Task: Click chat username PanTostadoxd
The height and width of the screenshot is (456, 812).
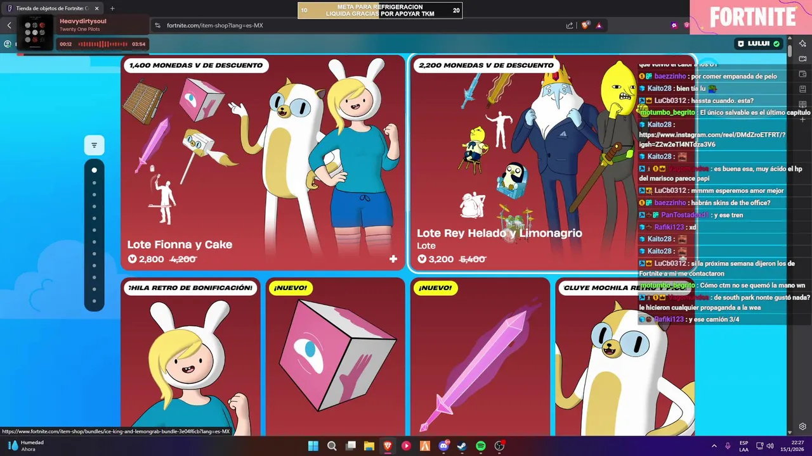Action: tap(684, 215)
